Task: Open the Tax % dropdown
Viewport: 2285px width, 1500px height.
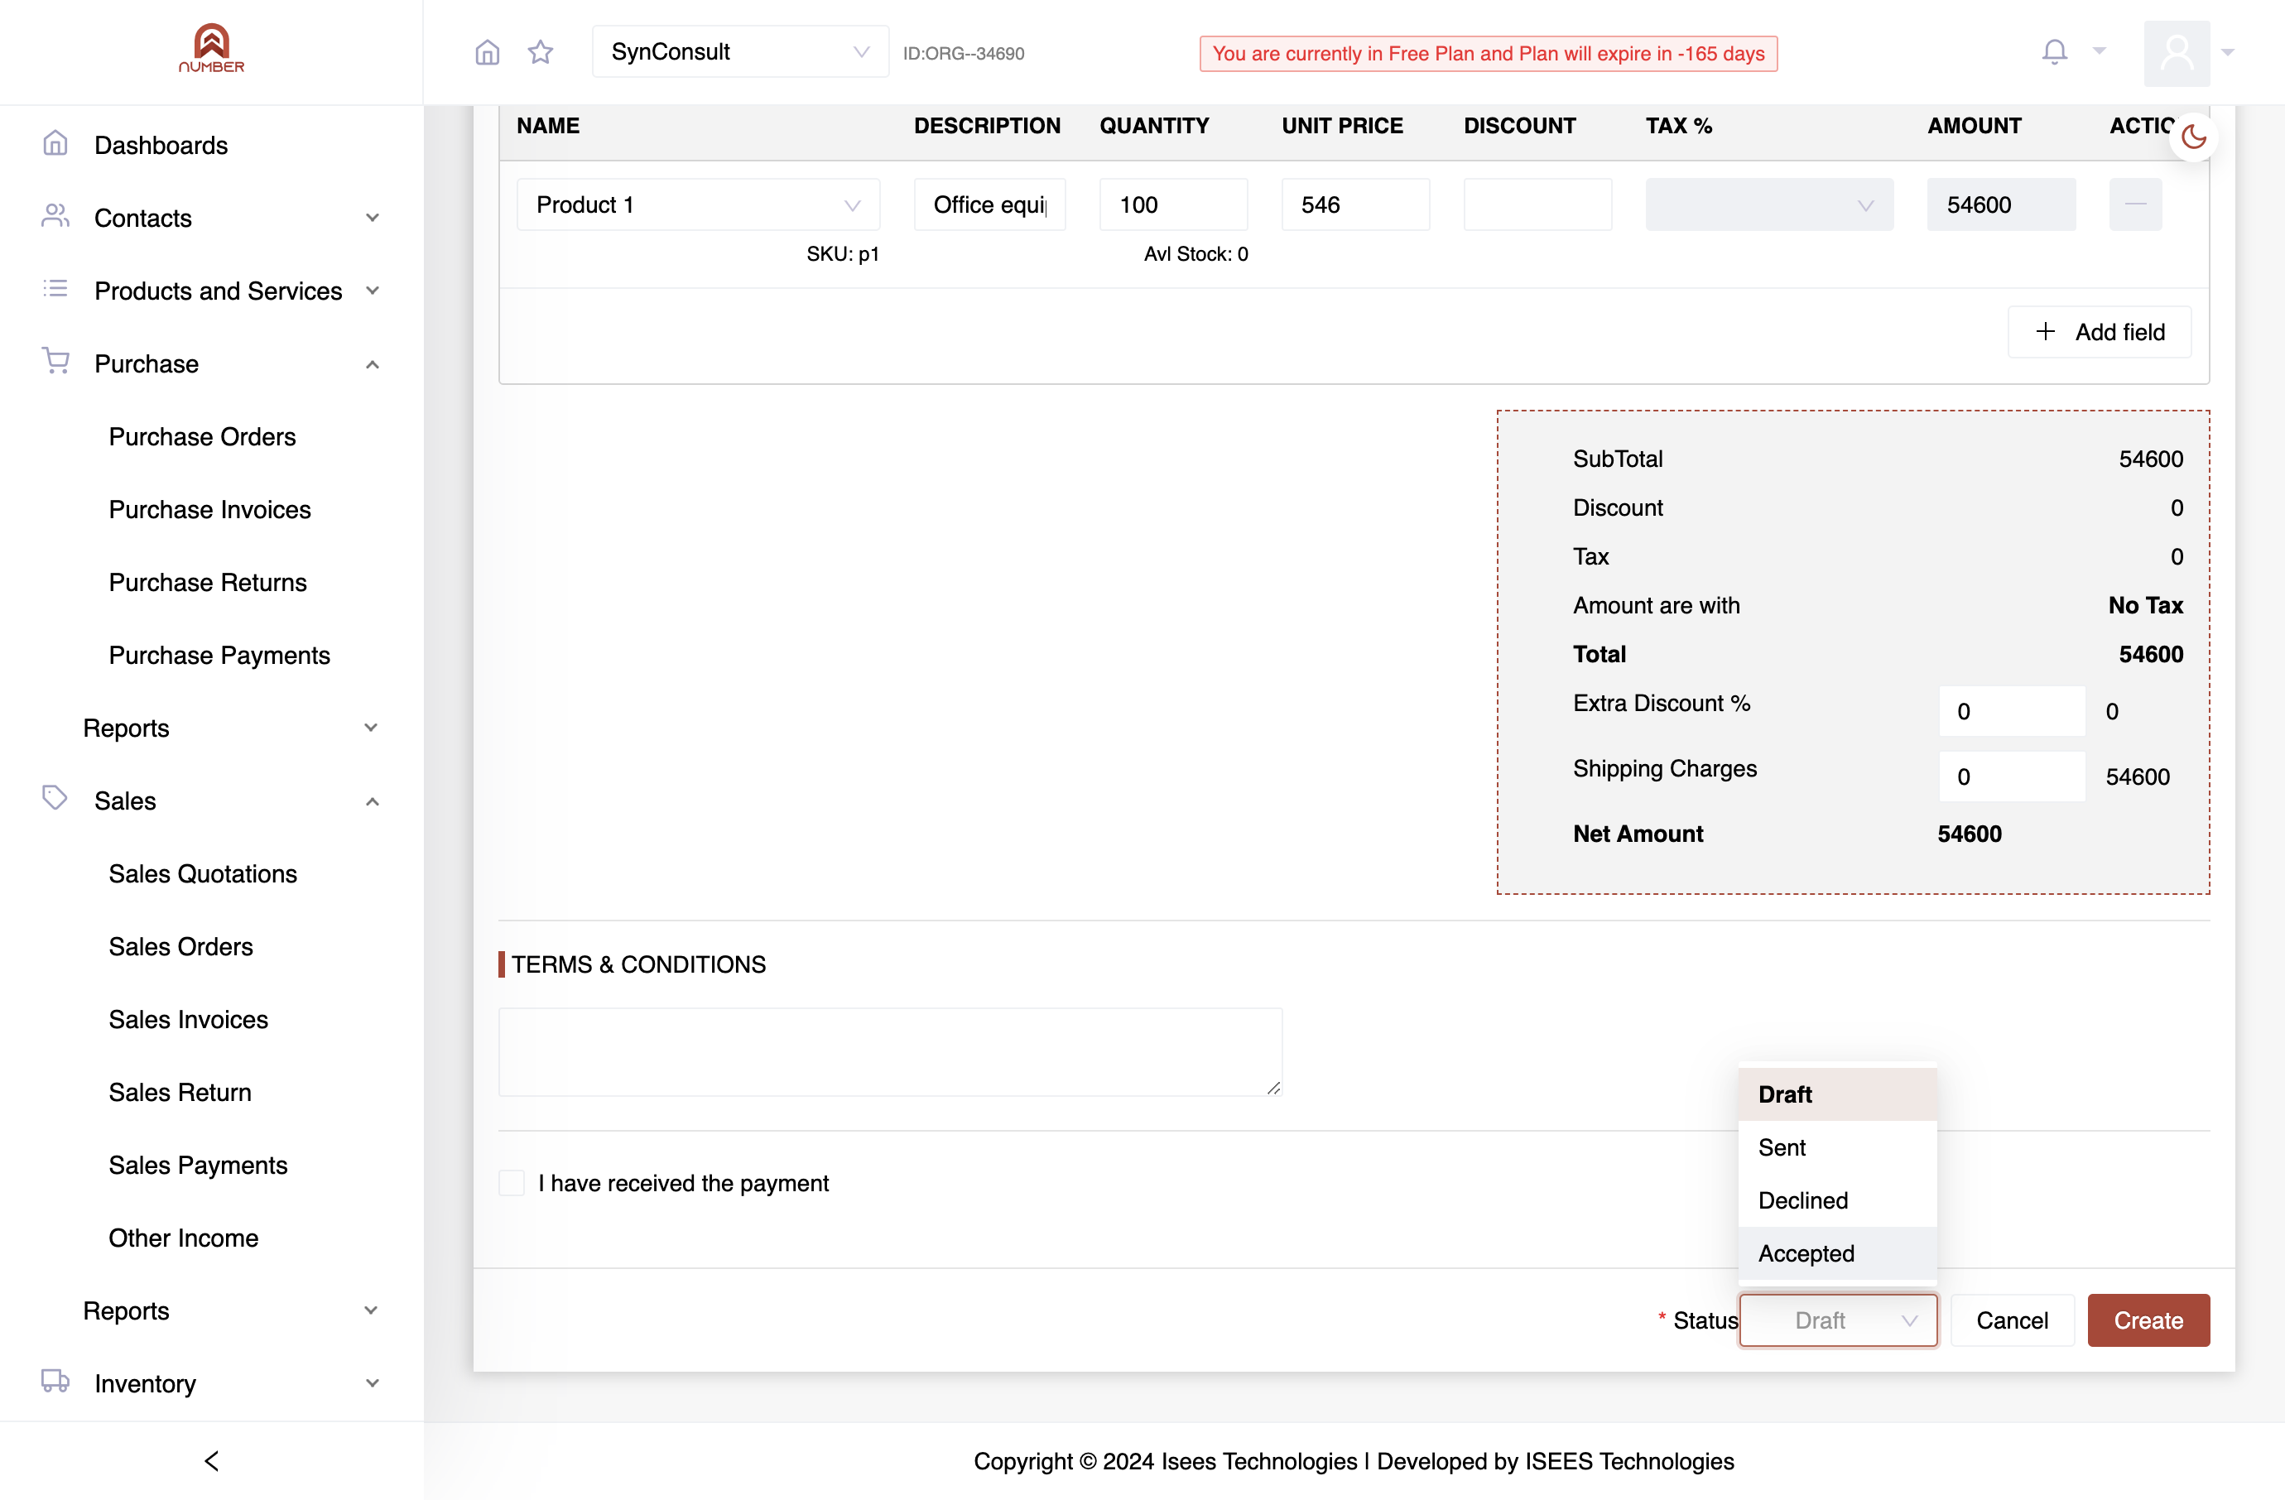Action: [x=1768, y=204]
